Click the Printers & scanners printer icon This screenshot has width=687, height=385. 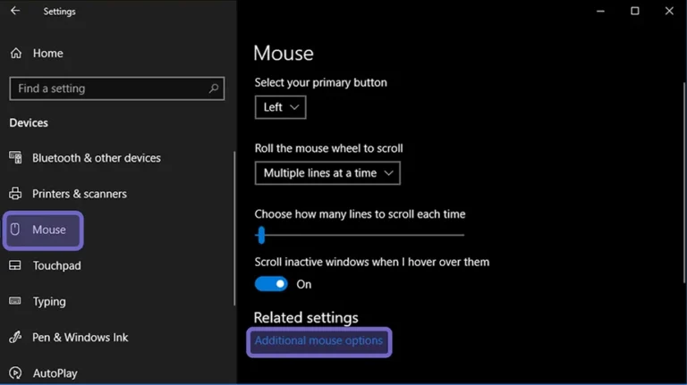click(15, 193)
